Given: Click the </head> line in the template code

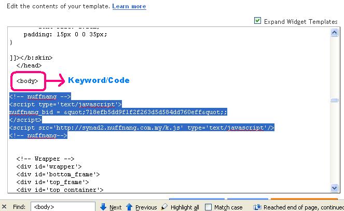Looking at the screenshot, I should 29,65.
